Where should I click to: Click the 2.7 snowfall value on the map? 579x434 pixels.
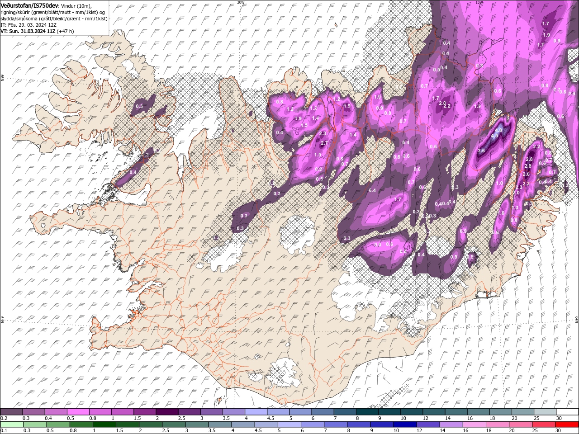click(324, 143)
